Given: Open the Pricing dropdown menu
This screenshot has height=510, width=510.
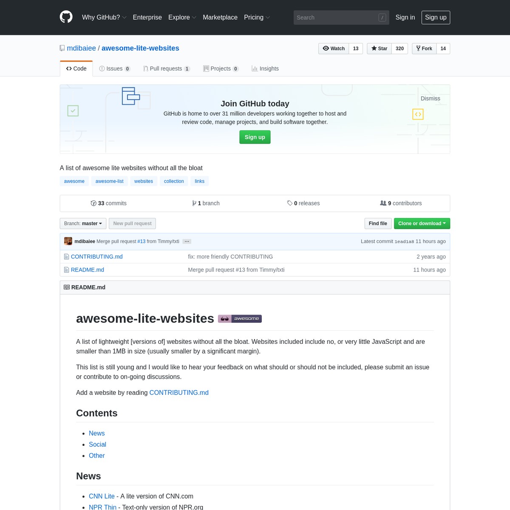Looking at the screenshot, I should (257, 17).
